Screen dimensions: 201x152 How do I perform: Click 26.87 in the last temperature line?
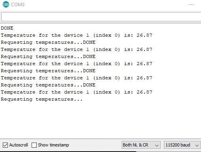point(145,92)
